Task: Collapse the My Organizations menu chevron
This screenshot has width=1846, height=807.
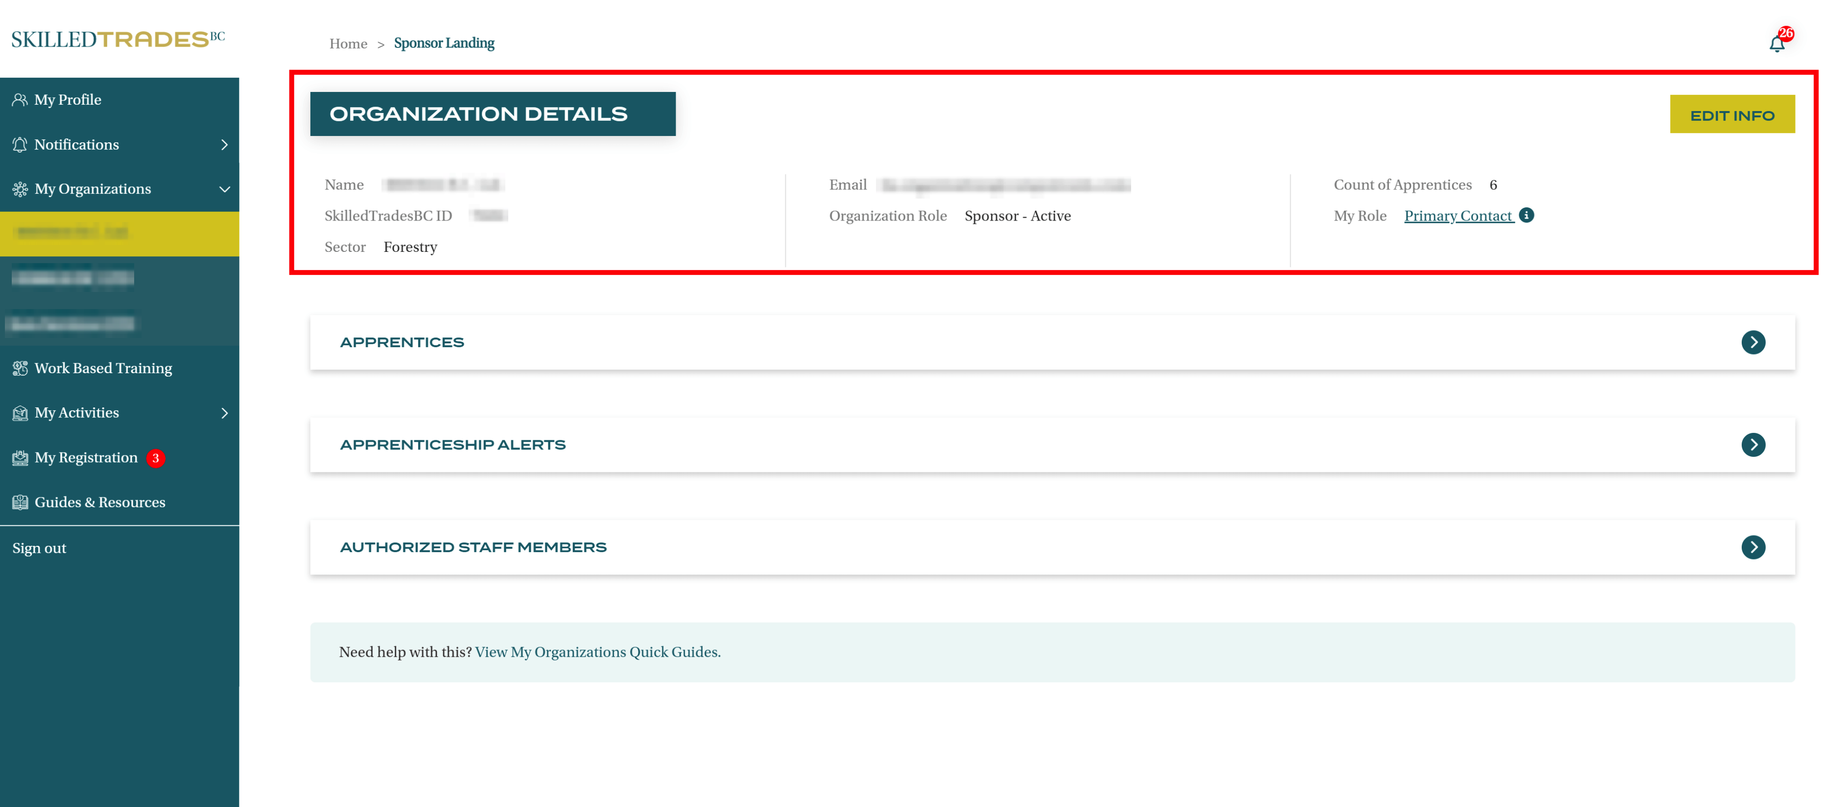Action: (224, 189)
